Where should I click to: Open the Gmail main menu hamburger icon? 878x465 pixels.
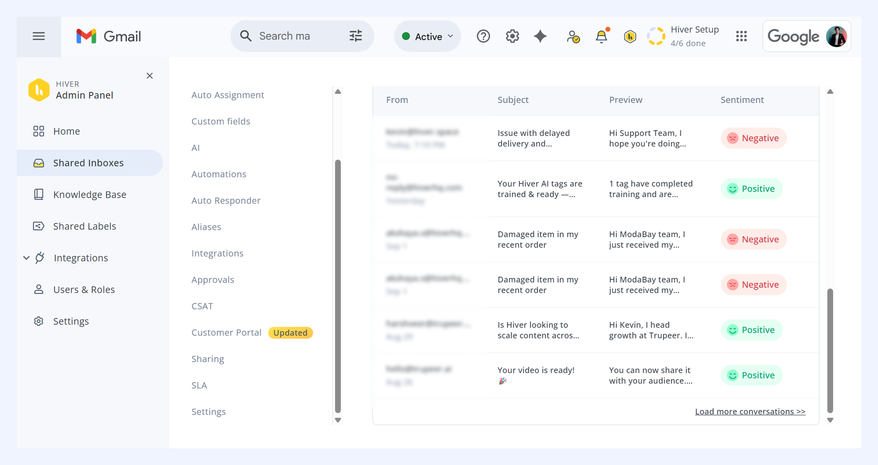pos(39,37)
